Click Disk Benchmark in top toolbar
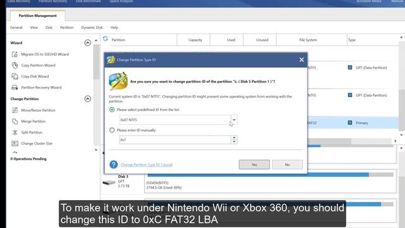This screenshot has height=228, width=405. coord(88,1)
